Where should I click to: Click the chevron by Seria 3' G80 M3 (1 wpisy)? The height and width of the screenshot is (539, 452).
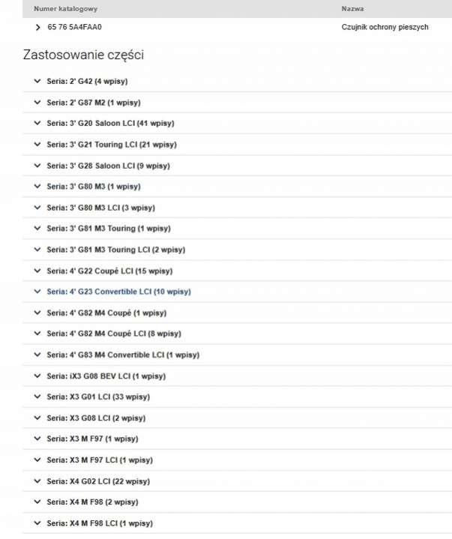pos(36,186)
